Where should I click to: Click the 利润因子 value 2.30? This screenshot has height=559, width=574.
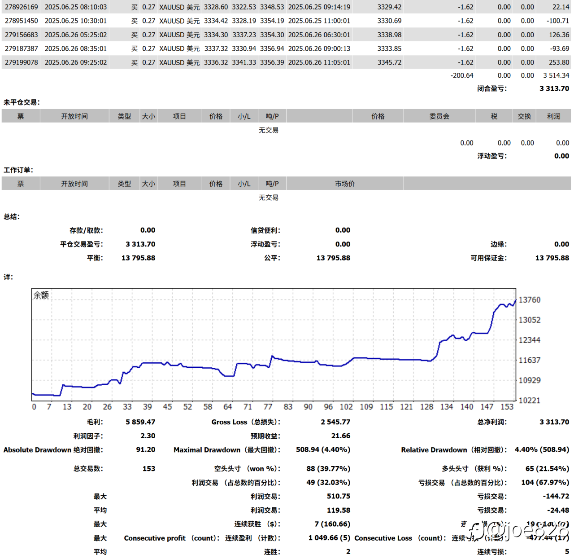click(x=148, y=436)
